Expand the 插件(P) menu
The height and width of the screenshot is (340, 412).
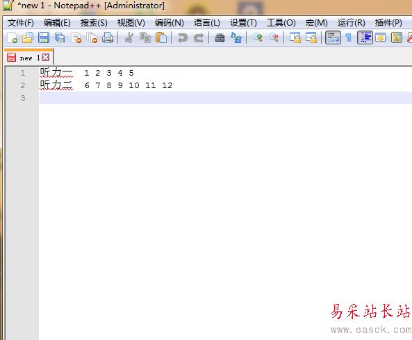(x=388, y=23)
